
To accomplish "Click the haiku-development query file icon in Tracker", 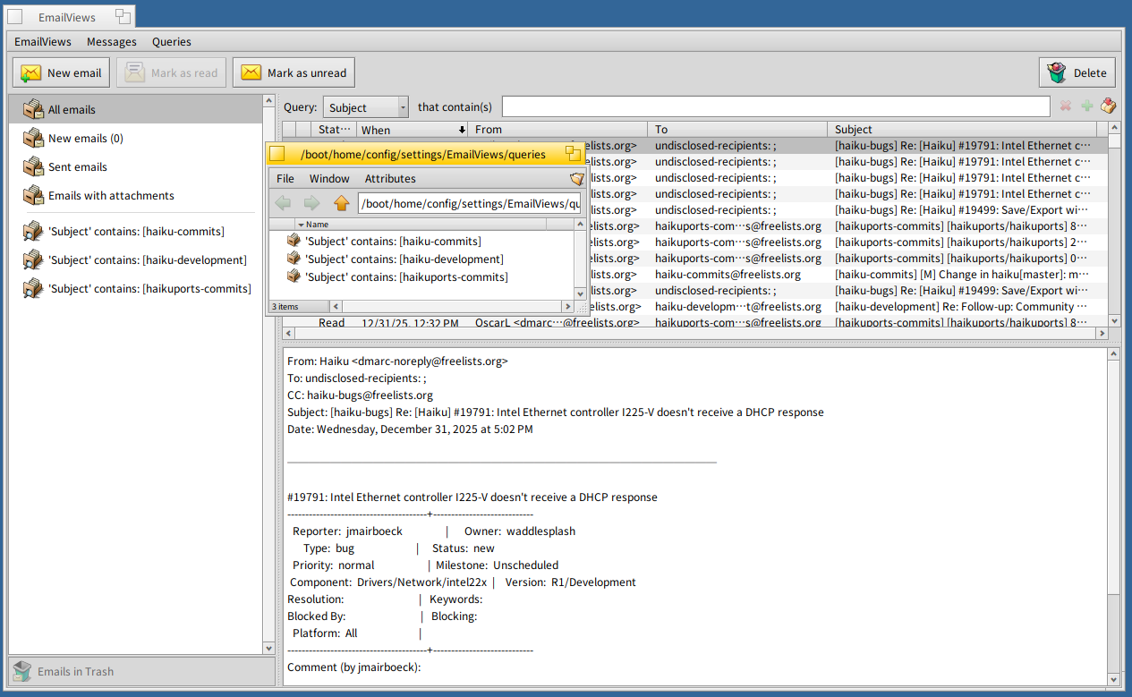I will point(294,259).
